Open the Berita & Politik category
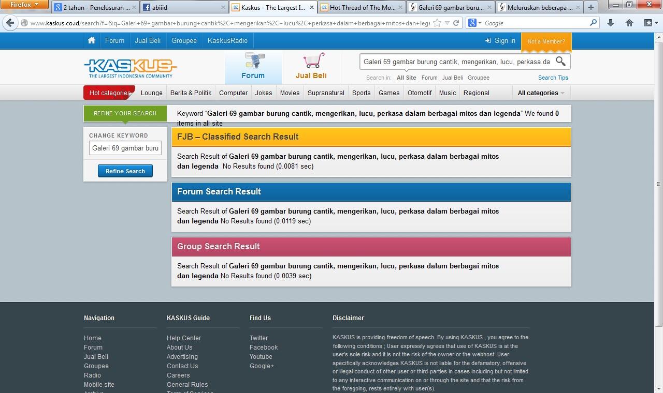Screen dimensions: 663x393 pyautogui.click(x=191, y=93)
